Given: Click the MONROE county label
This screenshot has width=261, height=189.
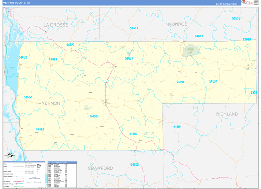Looking at the screenshot, I should click(177, 24).
